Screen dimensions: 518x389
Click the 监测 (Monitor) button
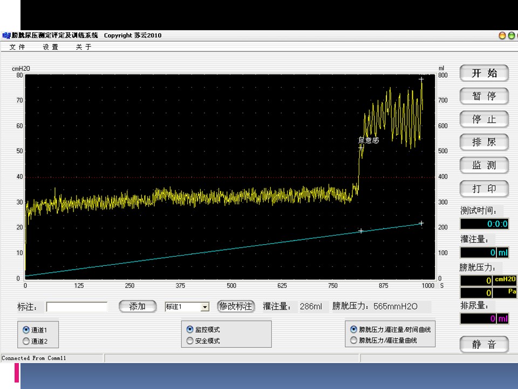pyautogui.click(x=484, y=165)
